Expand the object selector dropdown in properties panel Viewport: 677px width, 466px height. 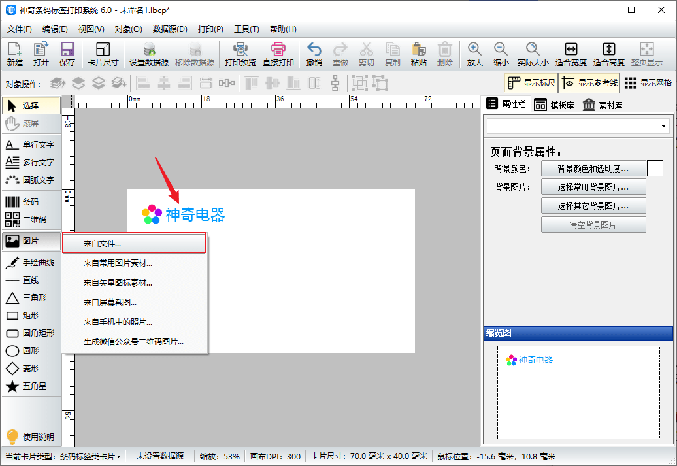pyautogui.click(x=664, y=126)
